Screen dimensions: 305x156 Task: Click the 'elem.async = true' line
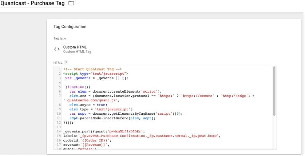point(88,105)
